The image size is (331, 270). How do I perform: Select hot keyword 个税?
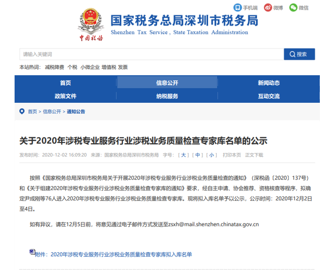click(x=72, y=67)
